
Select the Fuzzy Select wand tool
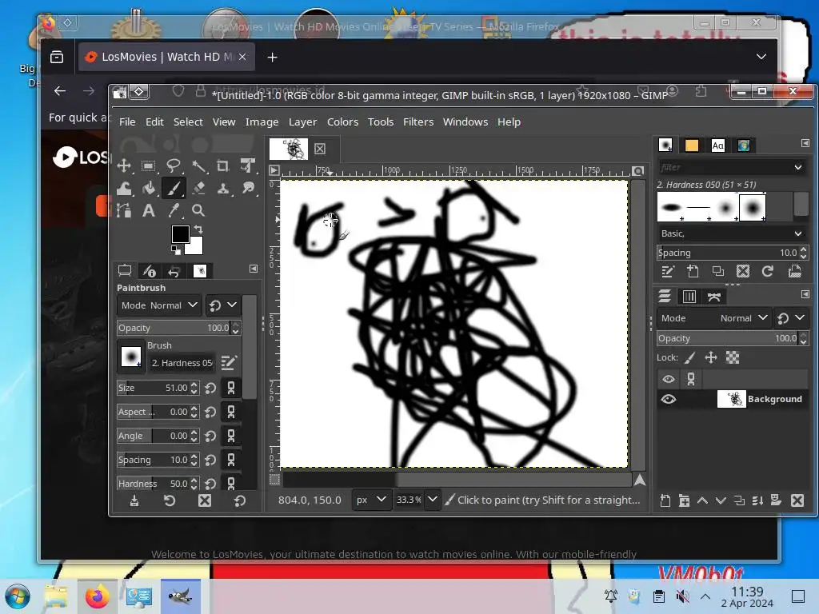[x=198, y=166]
